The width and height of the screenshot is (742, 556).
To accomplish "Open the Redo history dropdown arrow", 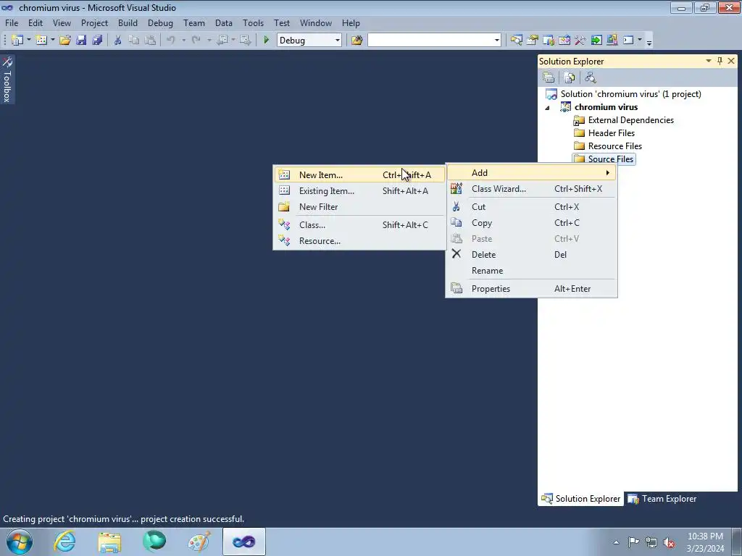I will click(209, 41).
